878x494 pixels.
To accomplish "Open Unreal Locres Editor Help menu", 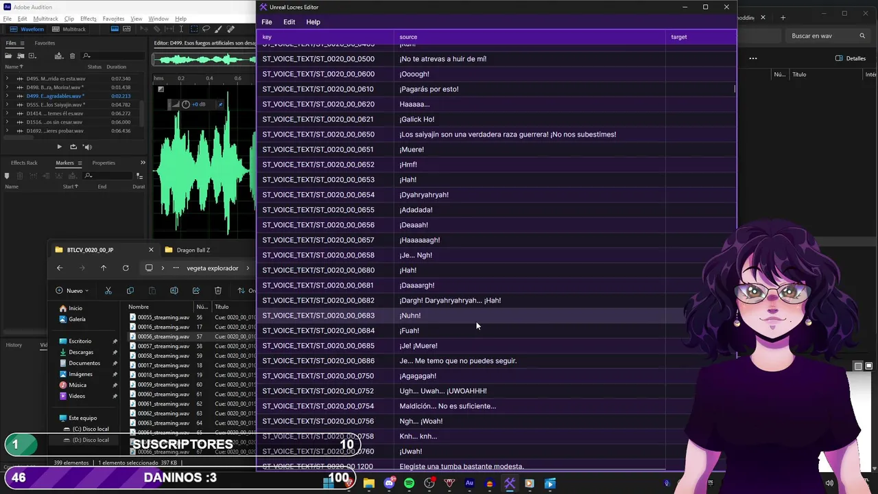I will pyautogui.click(x=313, y=22).
